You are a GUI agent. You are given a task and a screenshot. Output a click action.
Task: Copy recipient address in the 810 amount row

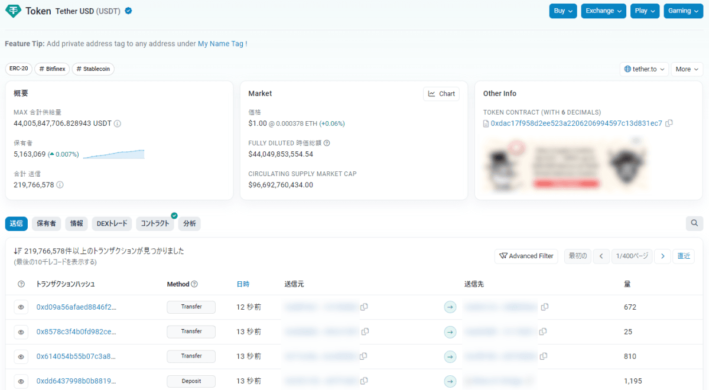pyautogui.click(x=542, y=356)
